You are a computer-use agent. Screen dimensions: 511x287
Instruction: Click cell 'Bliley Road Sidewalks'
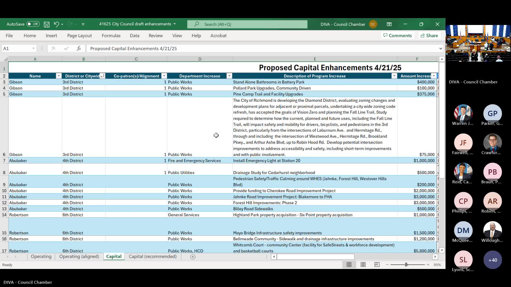[x=315, y=209]
